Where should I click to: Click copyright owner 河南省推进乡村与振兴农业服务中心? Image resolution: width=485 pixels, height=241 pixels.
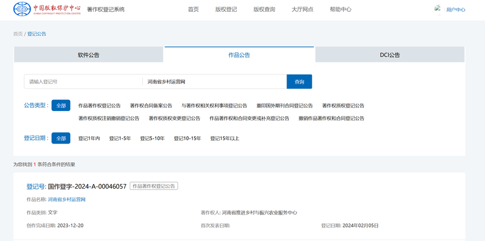(x=259, y=213)
